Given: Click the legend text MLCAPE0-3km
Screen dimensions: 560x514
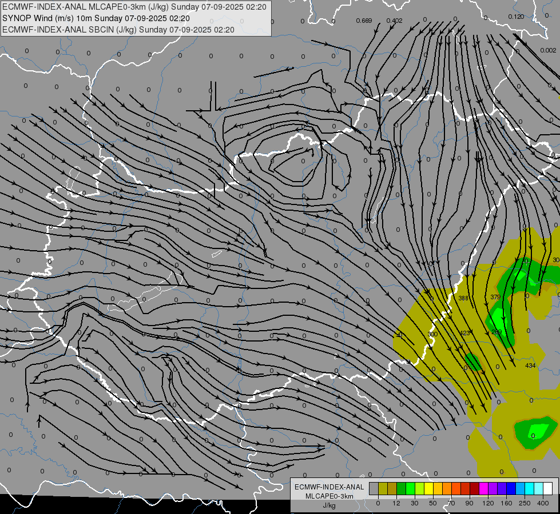Looking at the screenshot, I should (x=329, y=496).
